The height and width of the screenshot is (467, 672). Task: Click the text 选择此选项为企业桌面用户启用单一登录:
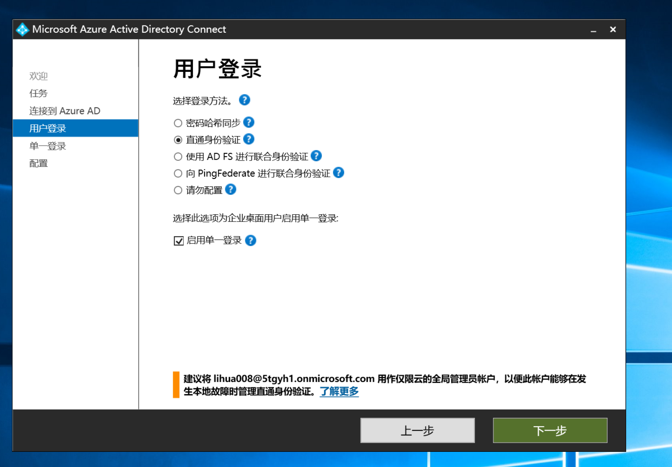[256, 218]
